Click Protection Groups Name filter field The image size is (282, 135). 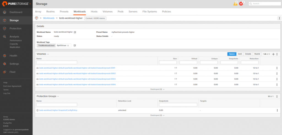tap(57, 105)
